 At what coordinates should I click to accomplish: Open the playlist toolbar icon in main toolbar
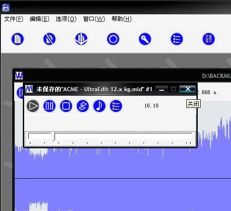pyautogui.click(x=177, y=39)
